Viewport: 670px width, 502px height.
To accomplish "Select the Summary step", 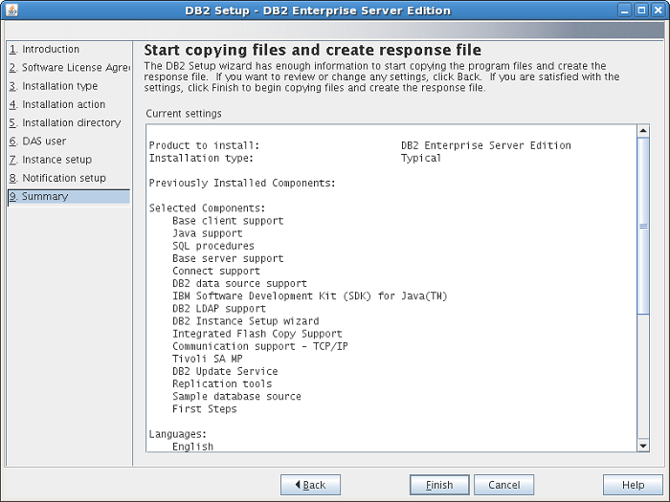I will (69, 196).
